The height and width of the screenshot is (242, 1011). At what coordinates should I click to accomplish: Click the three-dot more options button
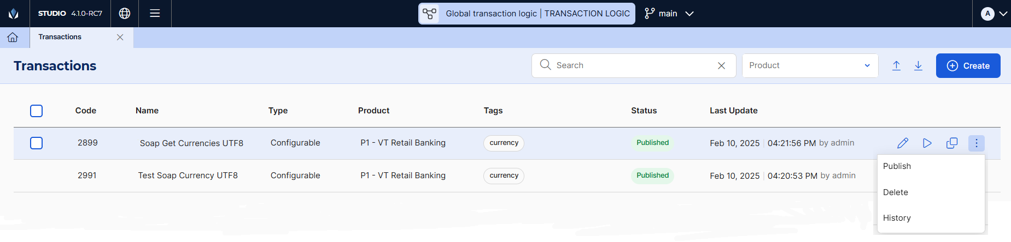coord(977,143)
